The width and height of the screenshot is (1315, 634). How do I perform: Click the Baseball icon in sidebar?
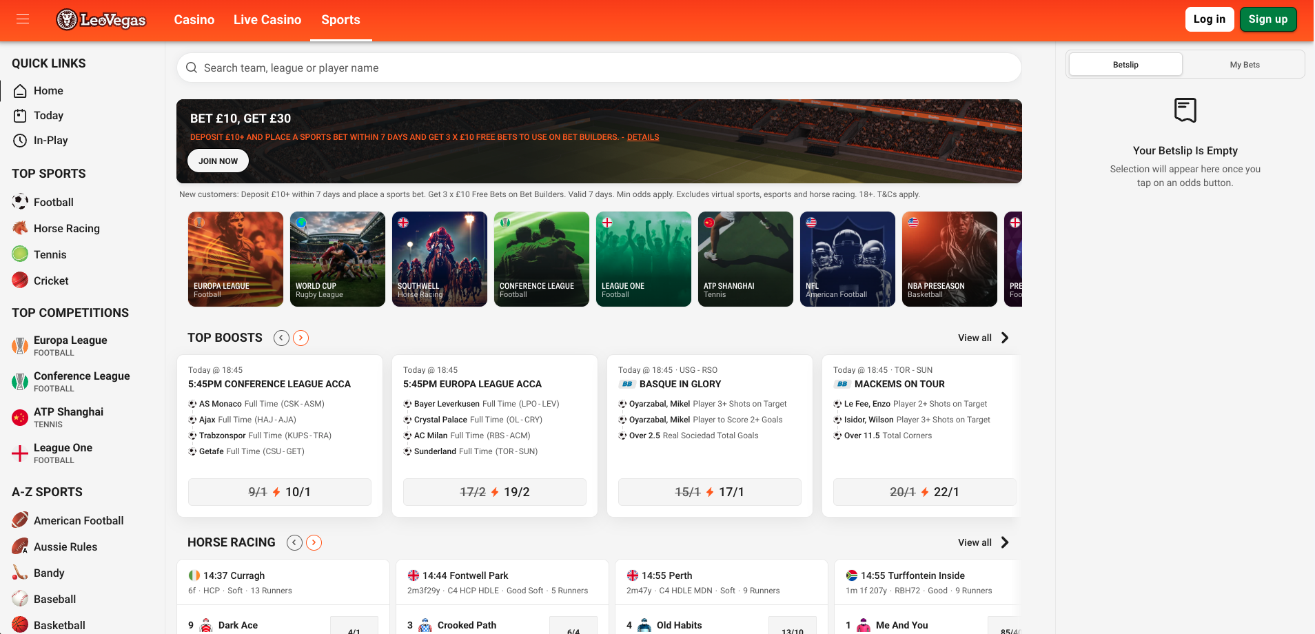[20, 599]
